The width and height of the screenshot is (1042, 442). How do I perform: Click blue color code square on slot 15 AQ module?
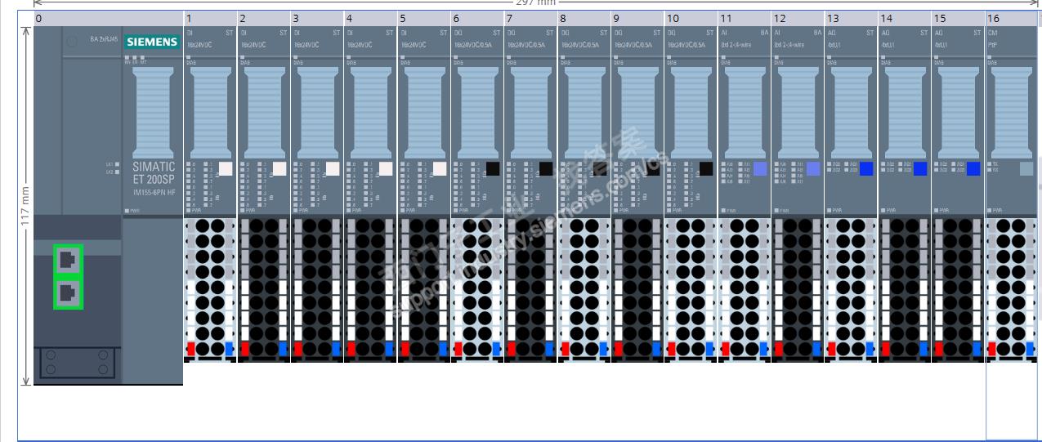tap(973, 169)
